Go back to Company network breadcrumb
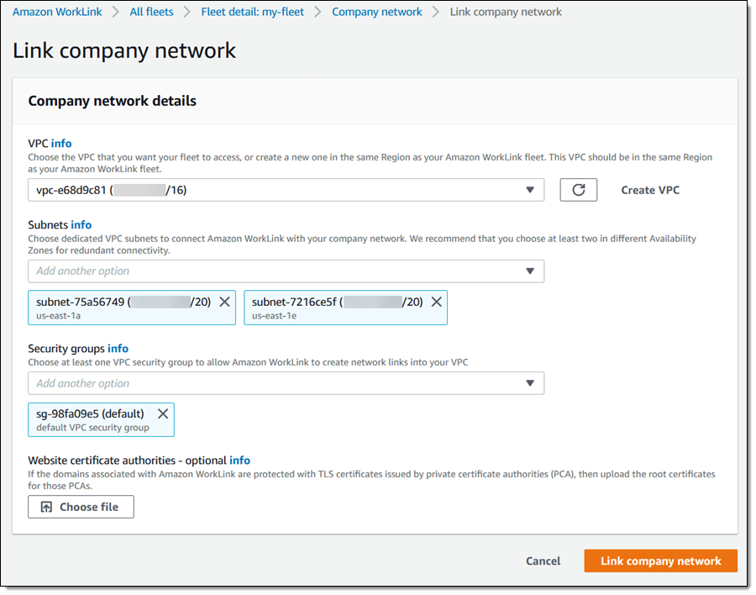The height and width of the screenshot is (595, 756). 377,12
